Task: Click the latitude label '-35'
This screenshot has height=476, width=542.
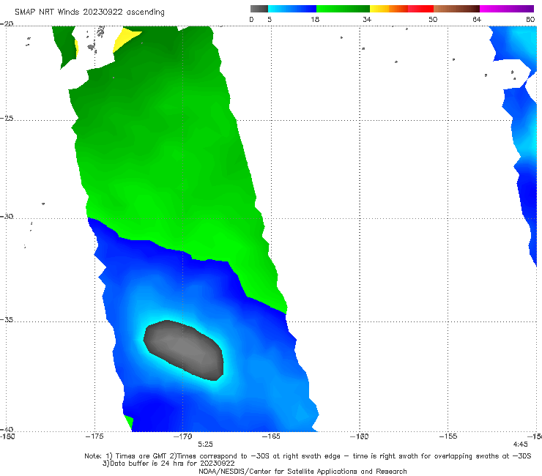Action: 7,319
